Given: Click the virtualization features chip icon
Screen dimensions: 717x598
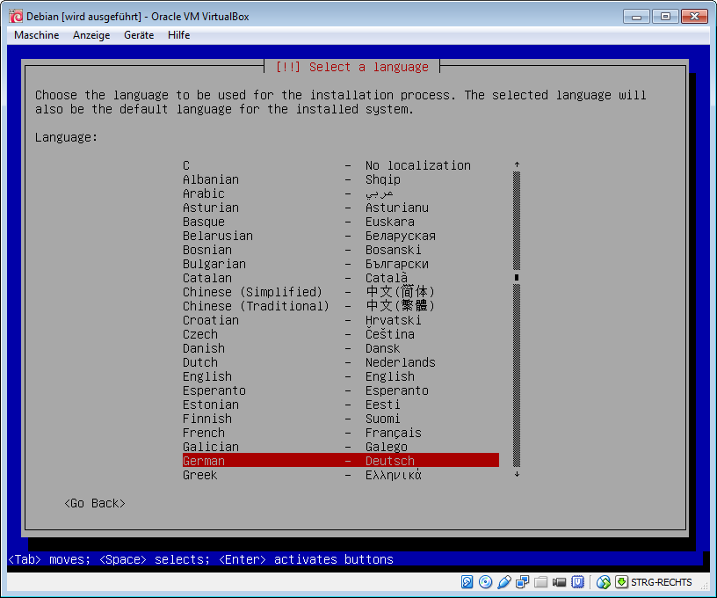Looking at the screenshot, I should point(577,582).
